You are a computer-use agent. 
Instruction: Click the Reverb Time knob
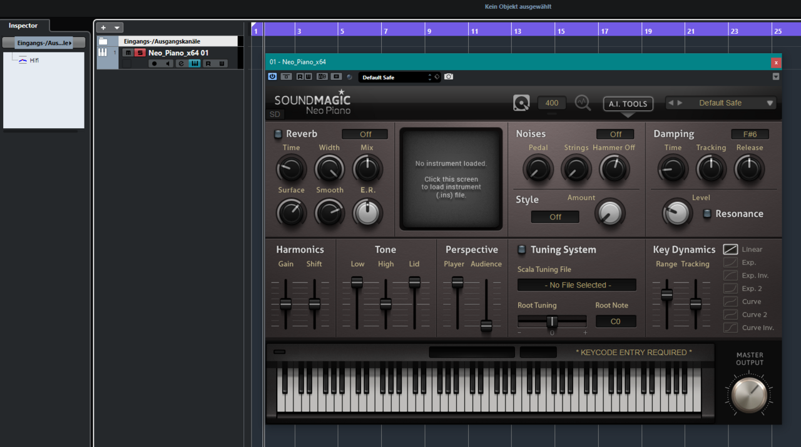point(291,169)
